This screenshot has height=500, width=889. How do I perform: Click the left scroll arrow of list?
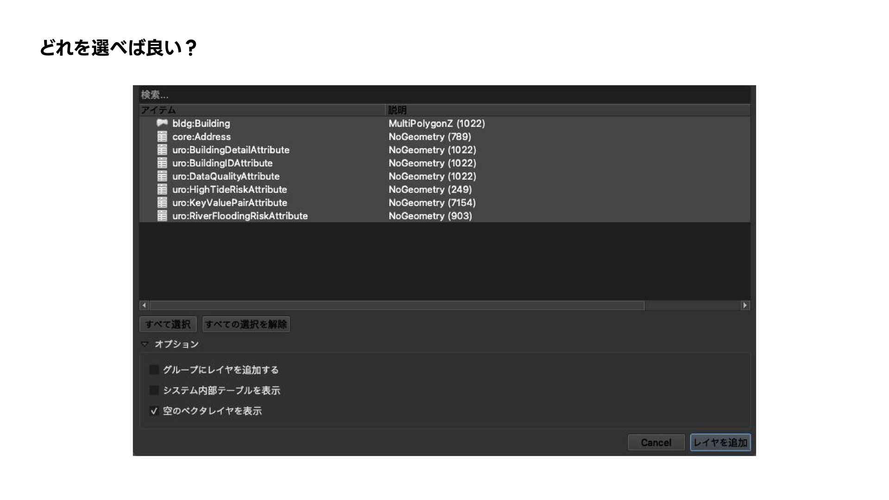(144, 305)
